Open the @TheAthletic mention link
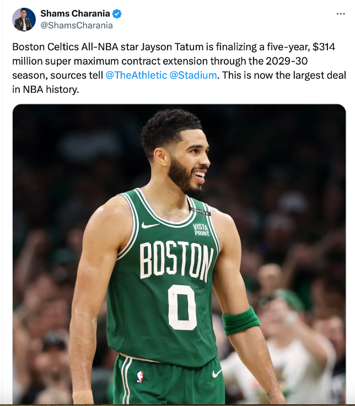The image size is (355, 406). 136,75
